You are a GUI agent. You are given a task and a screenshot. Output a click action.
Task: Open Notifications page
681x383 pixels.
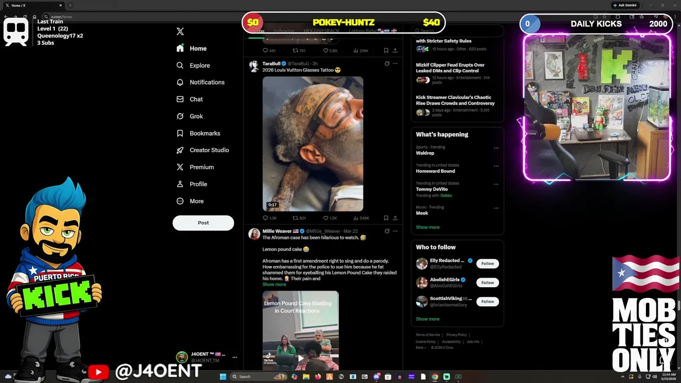tap(201, 82)
